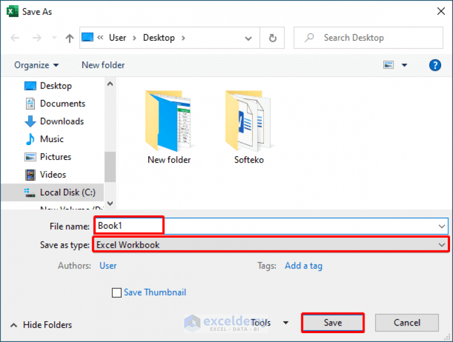The width and height of the screenshot is (453, 342).
Task: Open the Save as type combo box
Action: click(271, 245)
